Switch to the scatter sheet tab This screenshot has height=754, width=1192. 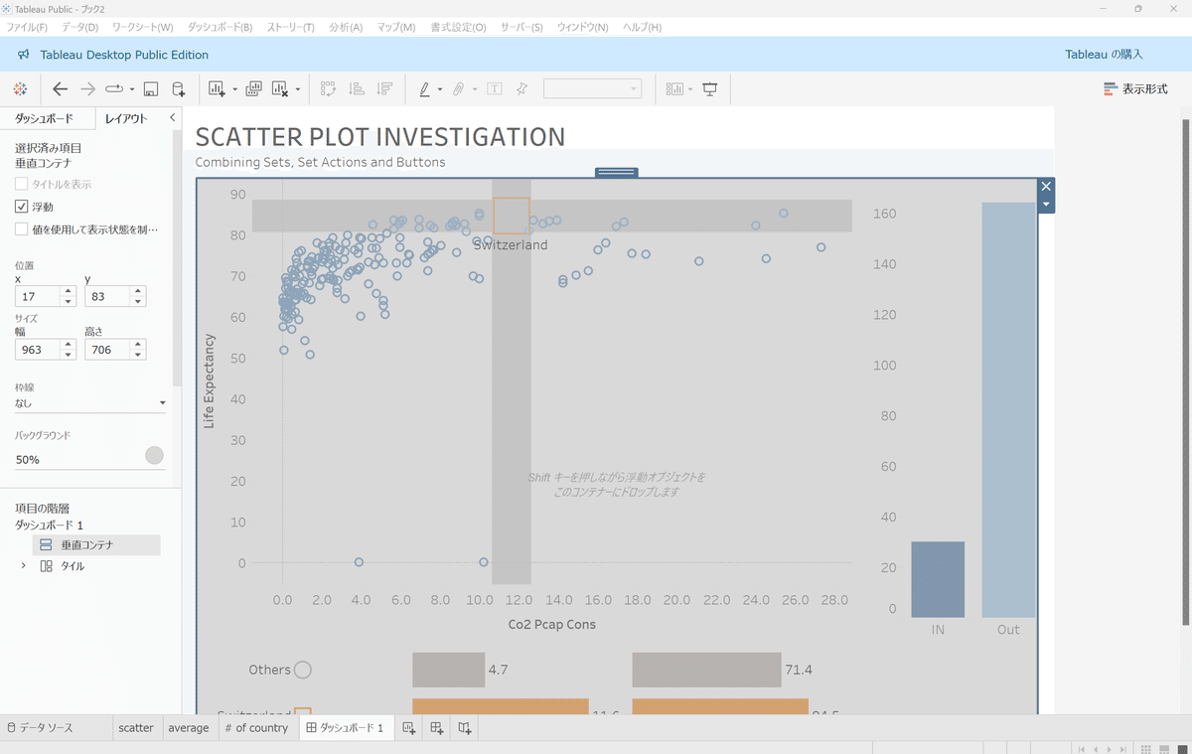click(136, 728)
